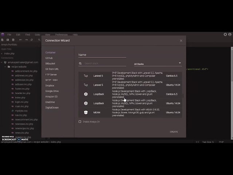Click PHP language in status bar
The height and width of the screenshot is (175, 233).
click(221, 142)
